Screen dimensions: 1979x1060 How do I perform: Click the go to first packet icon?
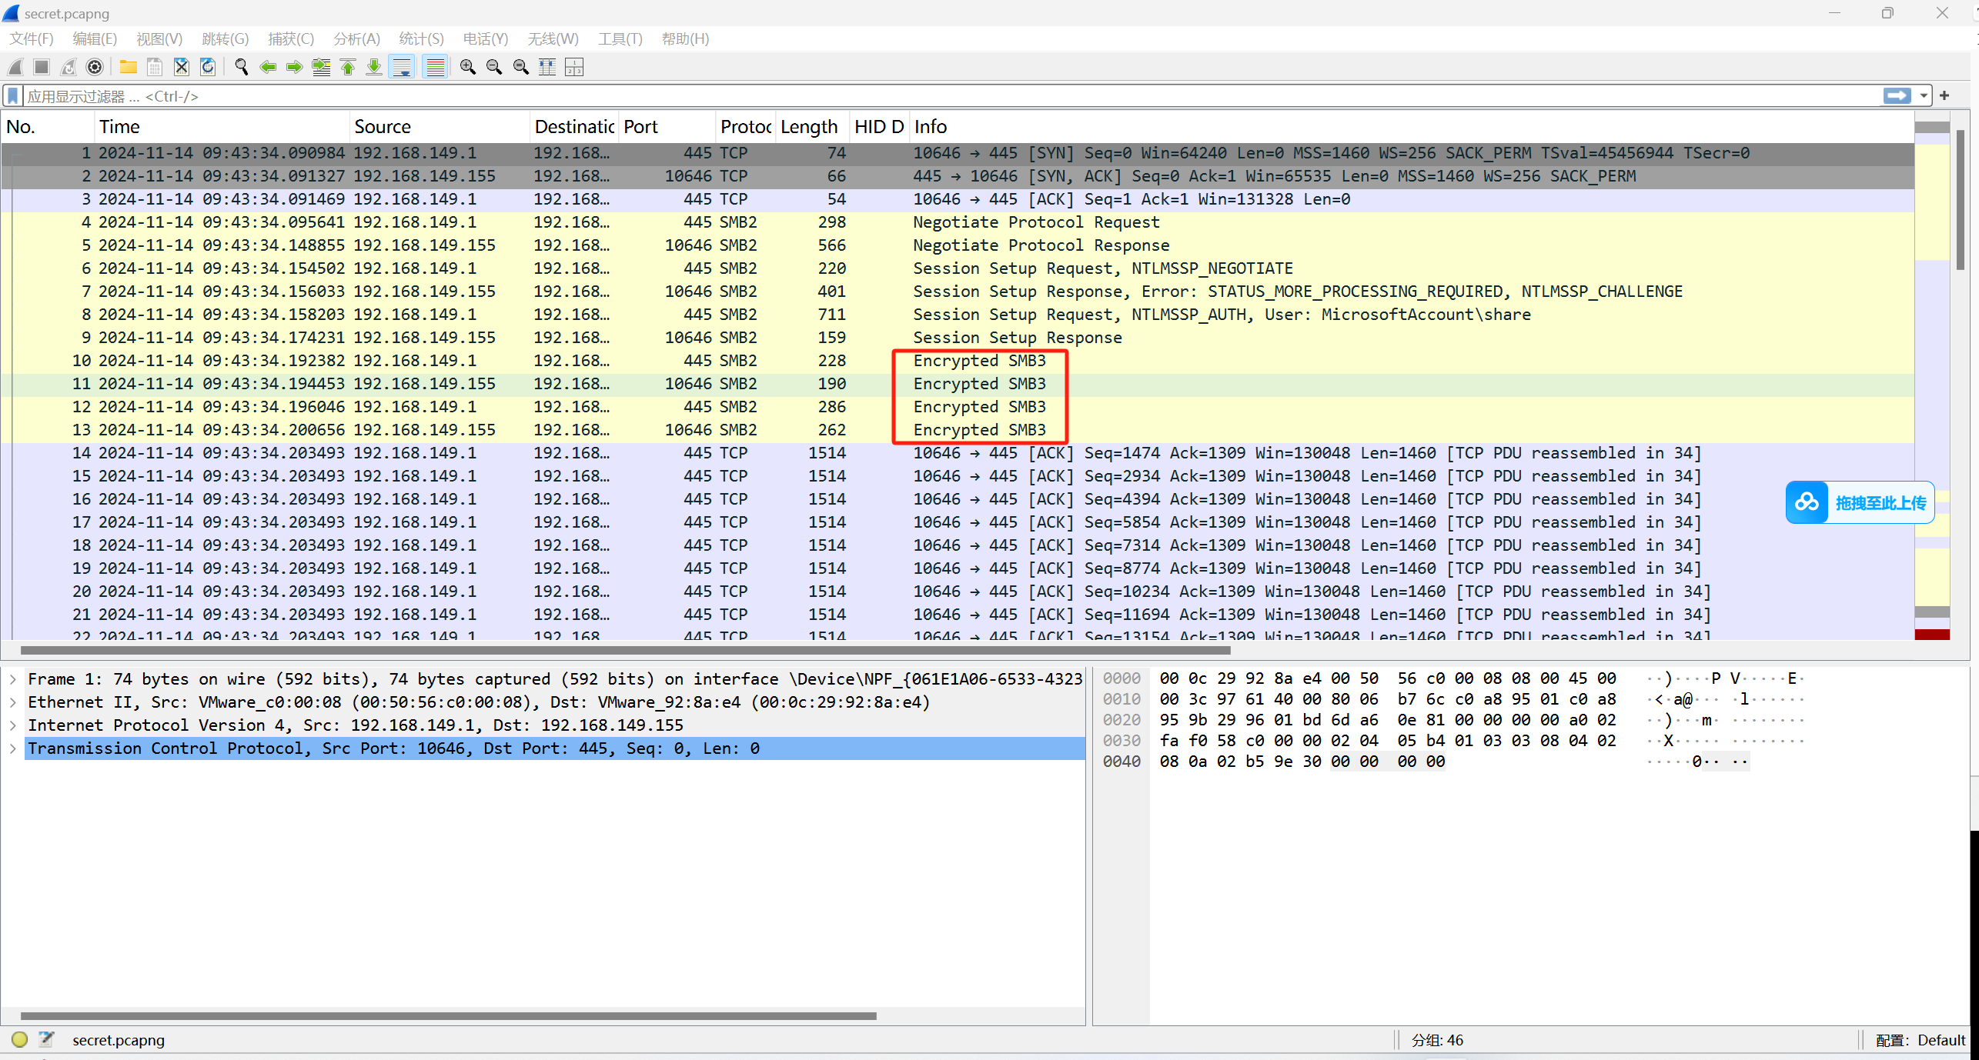pos(348,68)
